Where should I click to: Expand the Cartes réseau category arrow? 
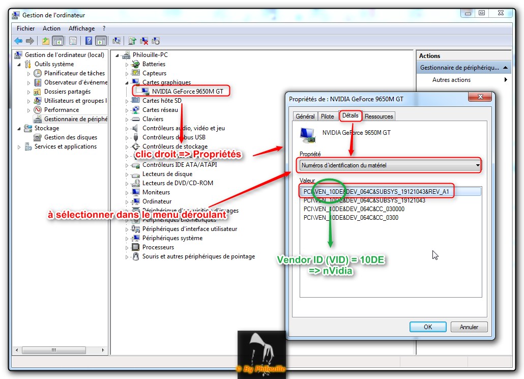[127, 110]
